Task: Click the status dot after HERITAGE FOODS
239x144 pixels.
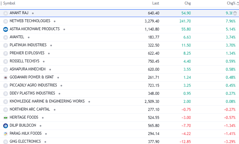Action: click(43, 118)
